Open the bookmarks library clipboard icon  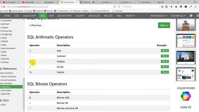(166, 7)
